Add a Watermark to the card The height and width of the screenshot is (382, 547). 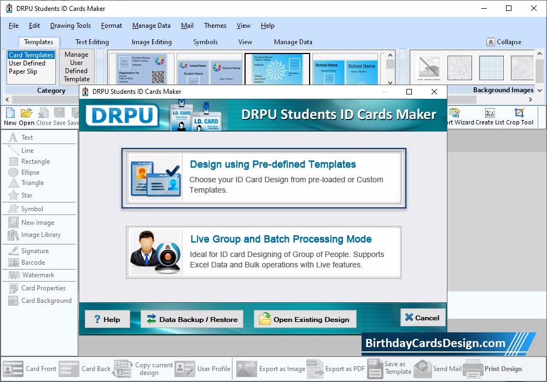[x=32, y=275]
